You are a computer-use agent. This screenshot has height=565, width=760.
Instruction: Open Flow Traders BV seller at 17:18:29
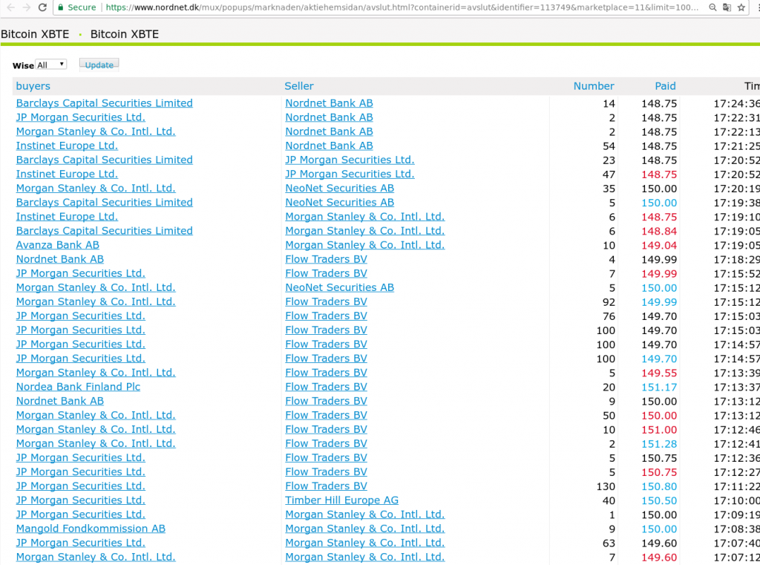pyautogui.click(x=327, y=259)
